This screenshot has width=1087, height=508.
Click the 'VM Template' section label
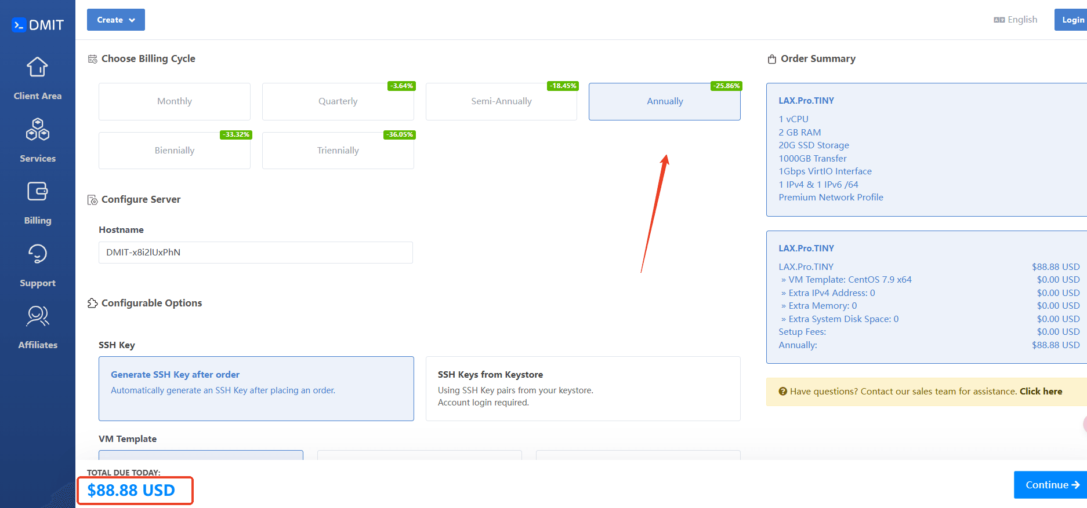tap(128, 439)
